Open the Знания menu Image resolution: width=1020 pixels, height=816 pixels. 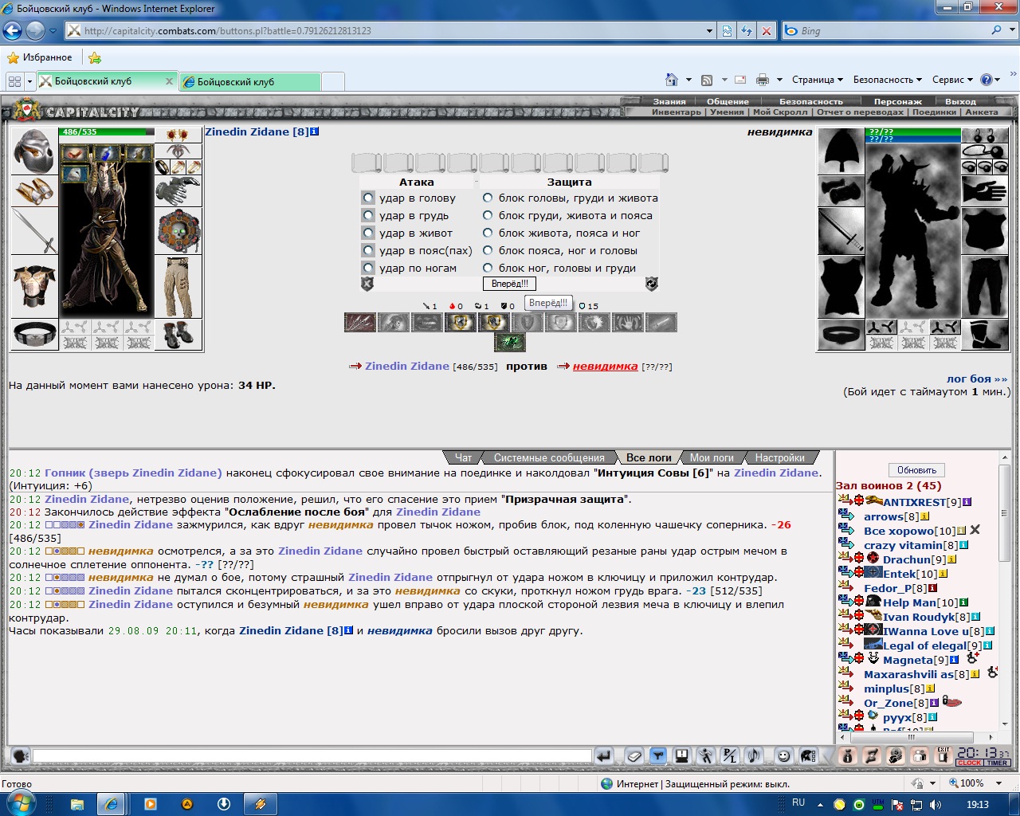[x=669, y=101]
